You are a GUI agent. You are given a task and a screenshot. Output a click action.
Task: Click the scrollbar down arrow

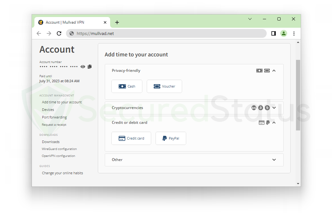coord(298,184)
